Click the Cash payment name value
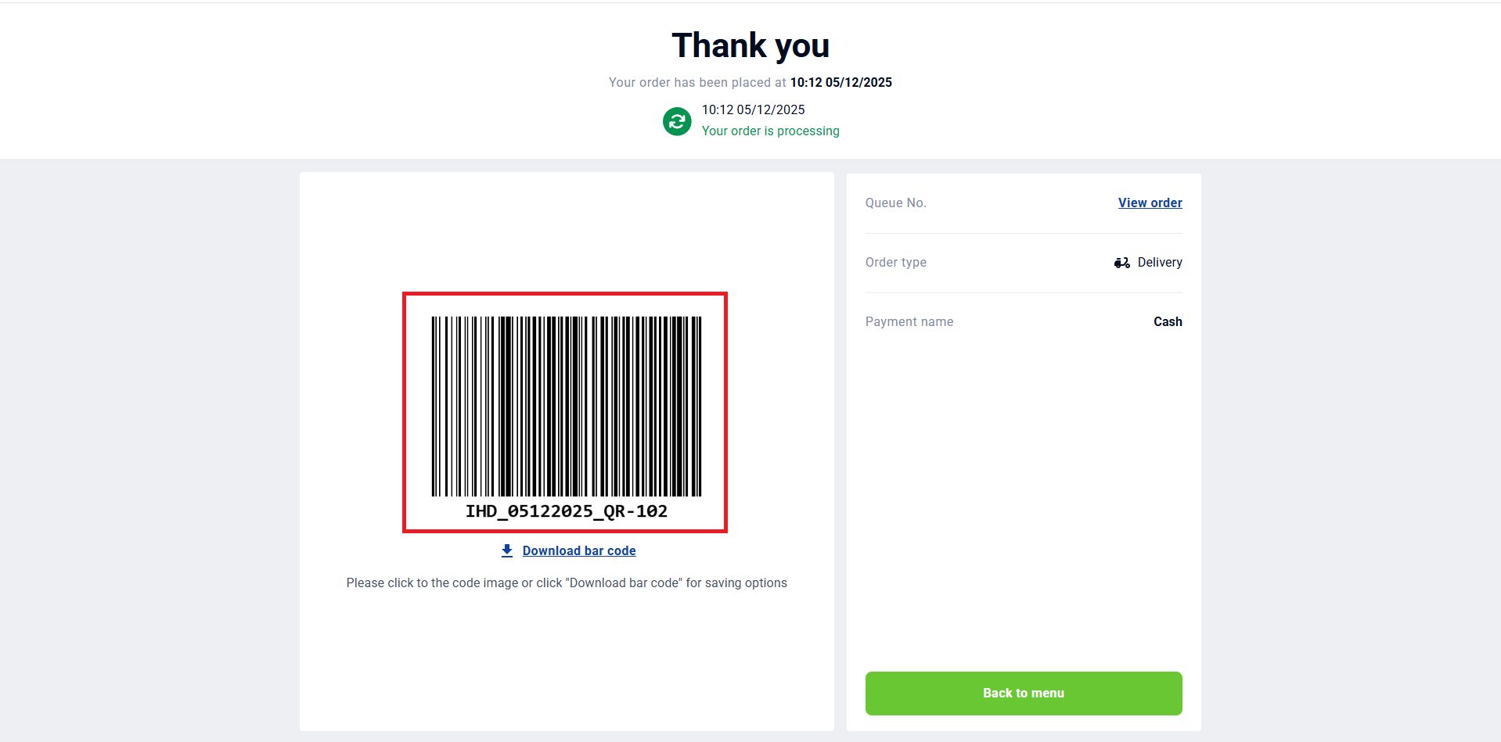The image size is (1501, 742). [1167, 321]
